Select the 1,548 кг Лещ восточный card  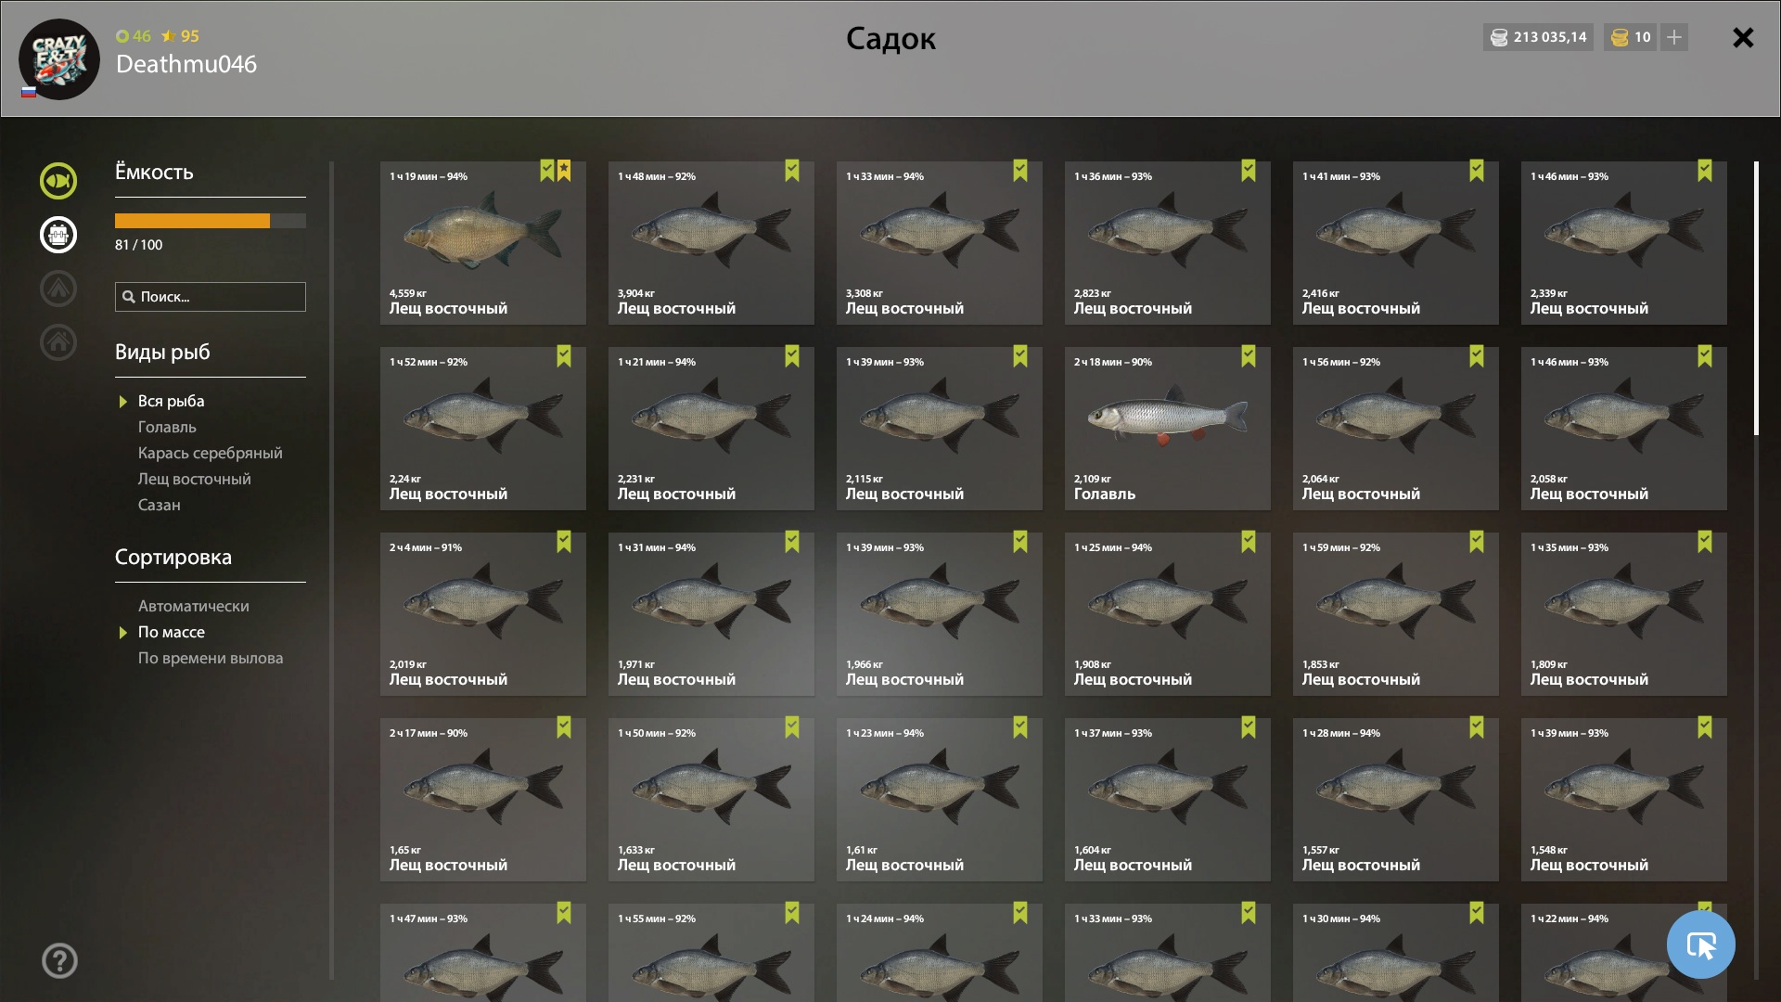click(x=1624, y=800)
